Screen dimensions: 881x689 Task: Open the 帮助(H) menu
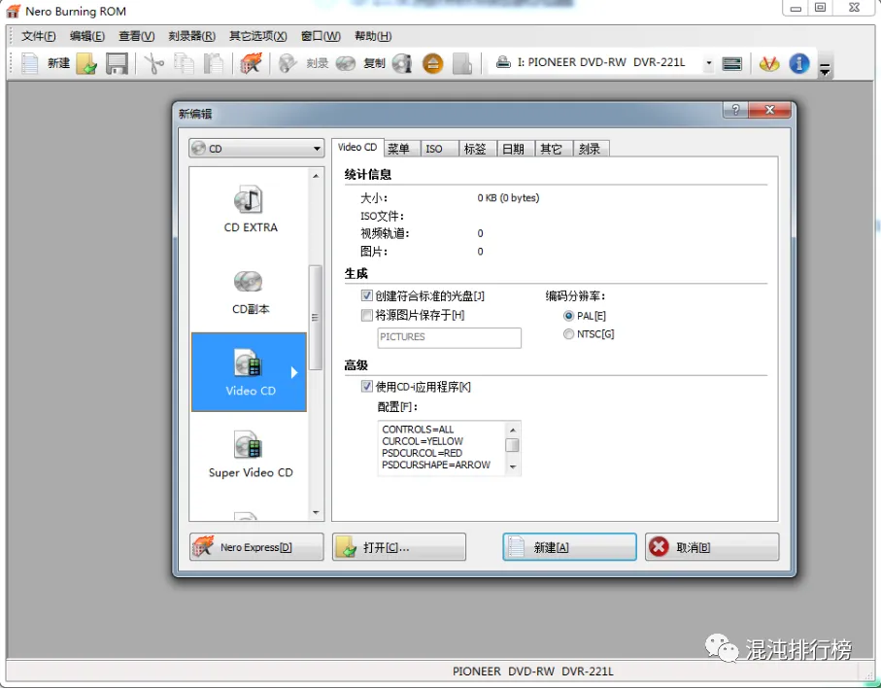pyautogui.click(x=373, y=36)
